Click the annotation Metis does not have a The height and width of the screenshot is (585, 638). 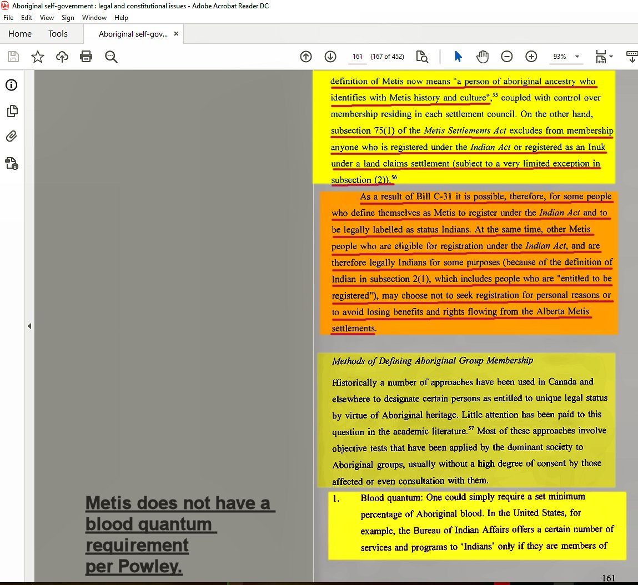178,503
